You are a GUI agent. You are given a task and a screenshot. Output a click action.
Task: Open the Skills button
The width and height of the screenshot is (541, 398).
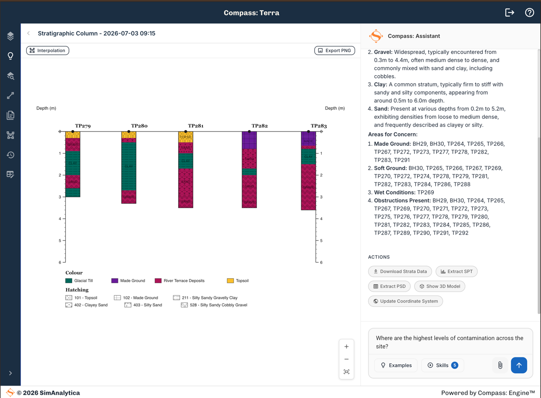tap(442, 365)
